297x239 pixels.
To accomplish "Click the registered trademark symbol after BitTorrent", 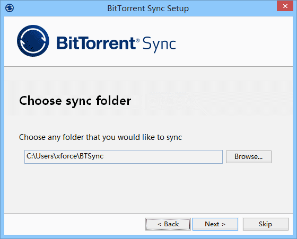I will click(x=138, y=40).
